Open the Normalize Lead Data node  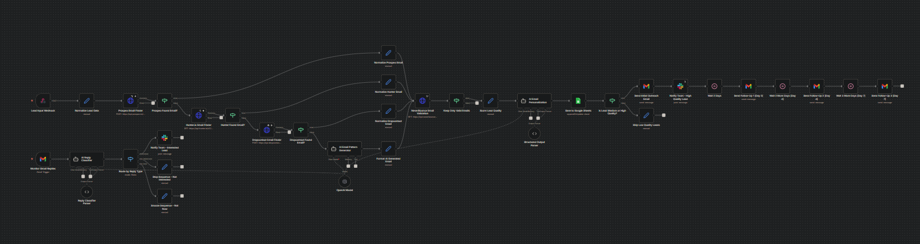[x=87, y=101]
